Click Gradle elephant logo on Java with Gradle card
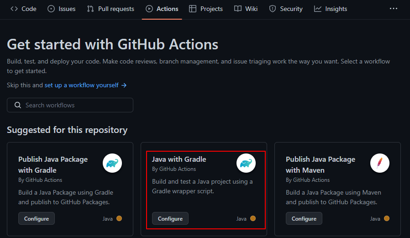Screen dimensions: 410x238 click(x=246, y=163)
